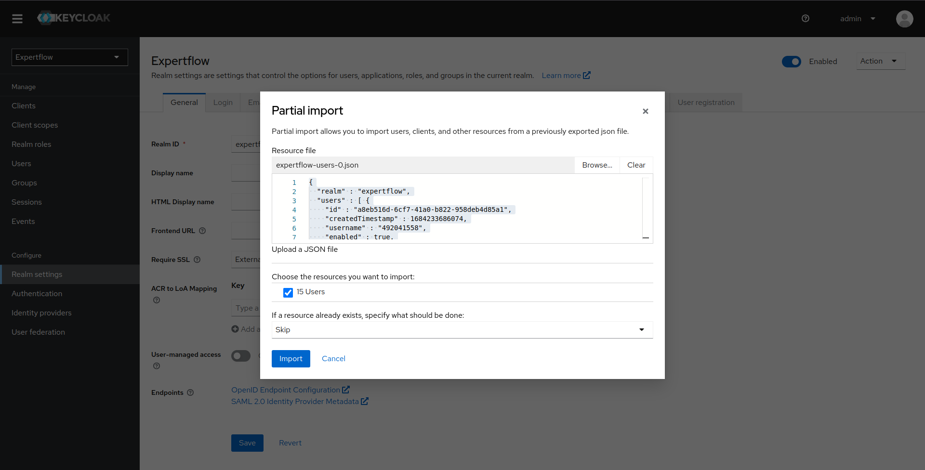The width and height of the screenshot is (925, 470).
Task: Click the ACR to LoA Mapping help icon
Action: [156, 300]
